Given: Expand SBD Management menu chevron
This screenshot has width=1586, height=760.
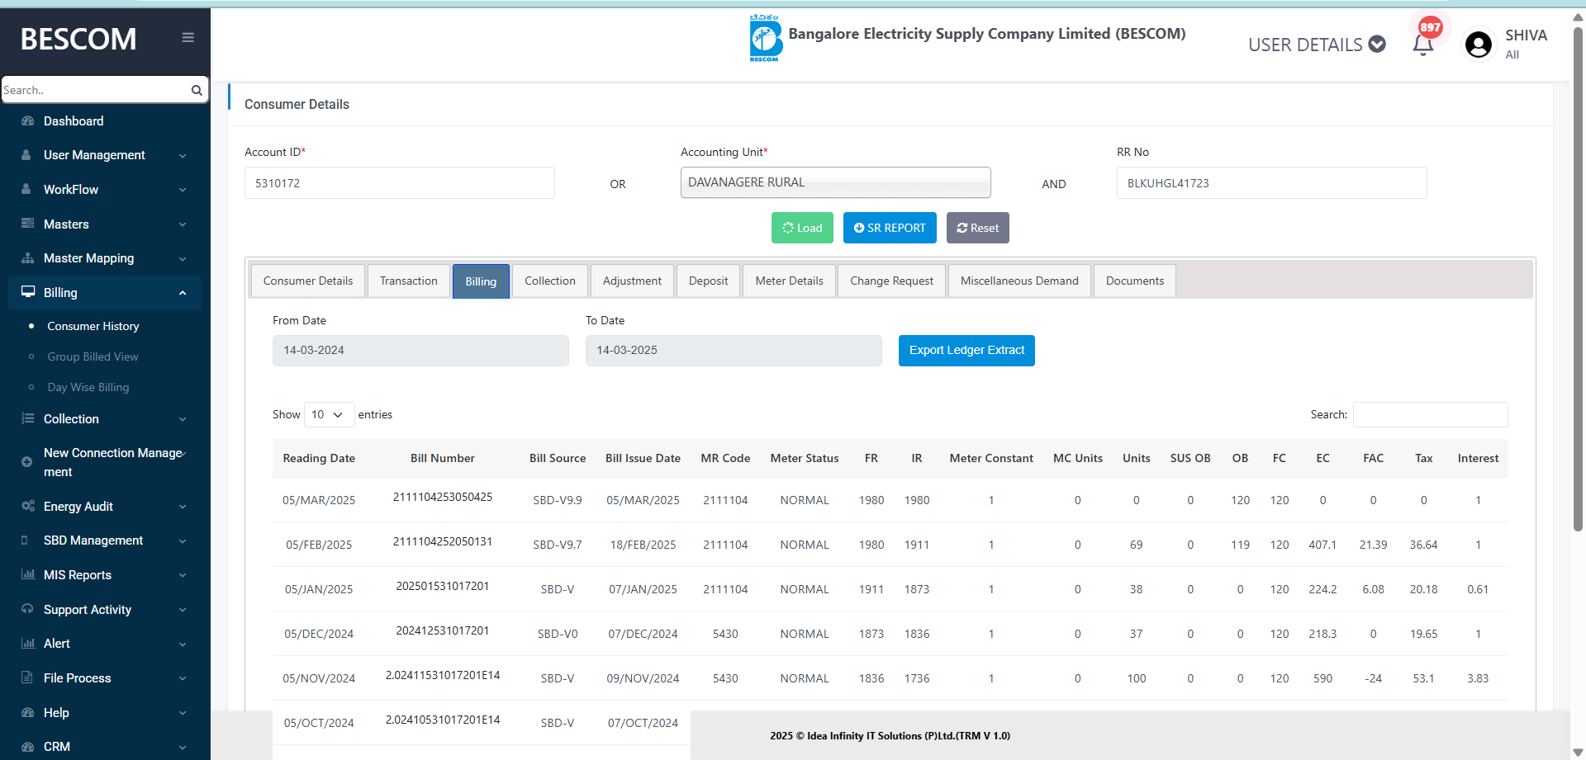Looking at the screenshot, I should pos(183,541).
